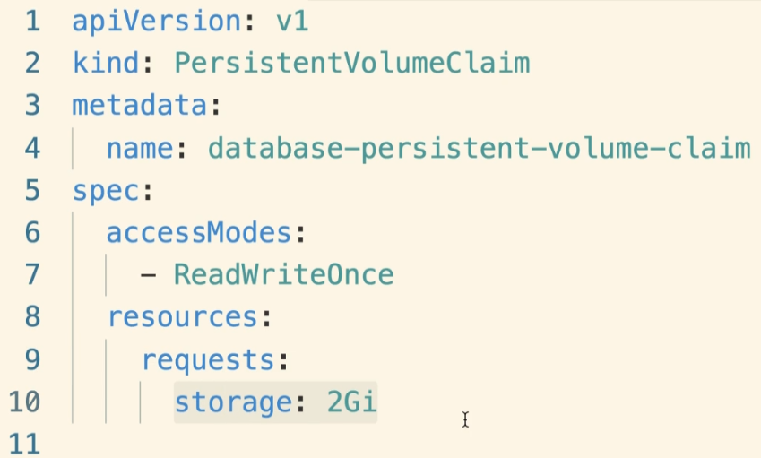This screenshot has height=458, width=761.
Task: Click the spec key
Action: pos(106,190)
